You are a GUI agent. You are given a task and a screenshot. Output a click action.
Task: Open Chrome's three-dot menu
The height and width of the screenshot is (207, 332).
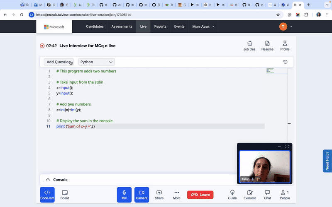[327, 15]
